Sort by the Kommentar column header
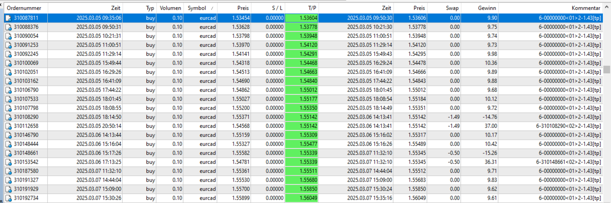Image resolution: width=611 pixels, height=203 pixels. (x=550, y=9)
